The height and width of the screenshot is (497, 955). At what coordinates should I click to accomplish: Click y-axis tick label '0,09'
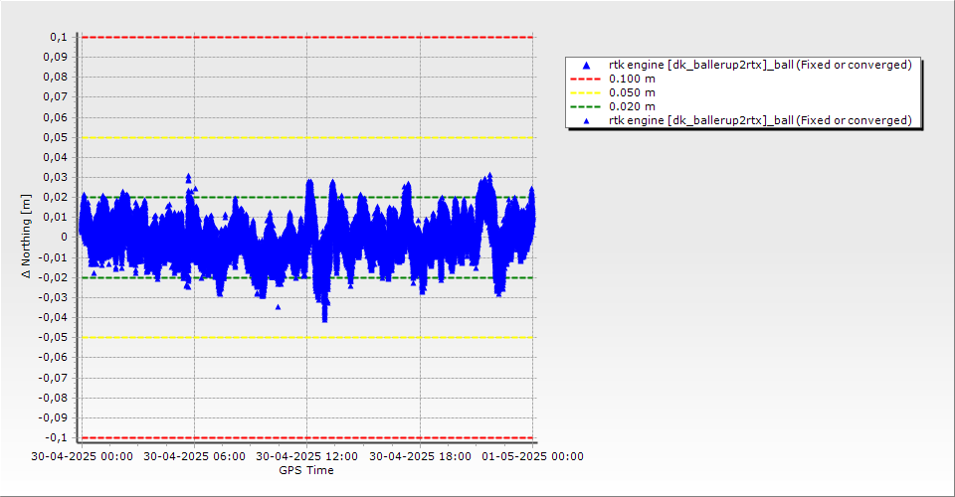(56, 58)
